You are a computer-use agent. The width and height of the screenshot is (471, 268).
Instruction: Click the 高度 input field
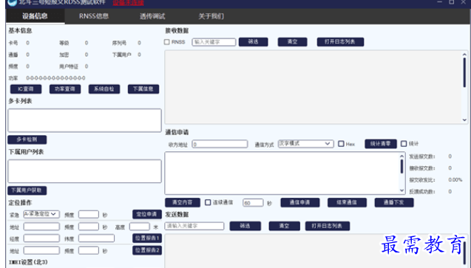[x=139, y=227]
